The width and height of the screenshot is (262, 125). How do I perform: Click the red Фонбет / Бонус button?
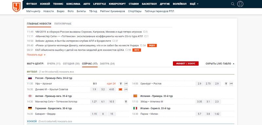pos(186,64)
